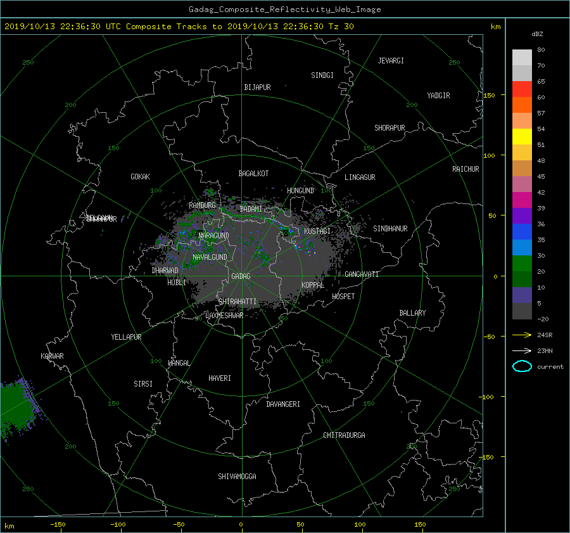
Task: Click the BIJAPUR city label
Action: coord(257,87)
